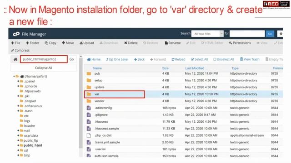Click the Compress toolbar button

(x=20, y=50)
